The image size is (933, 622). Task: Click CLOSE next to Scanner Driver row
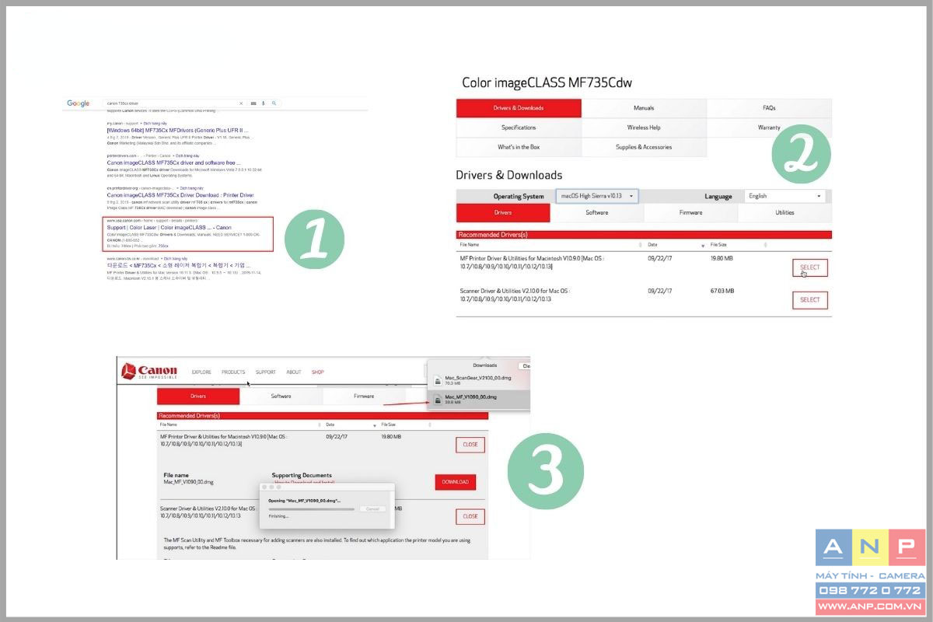pos(470,516)
